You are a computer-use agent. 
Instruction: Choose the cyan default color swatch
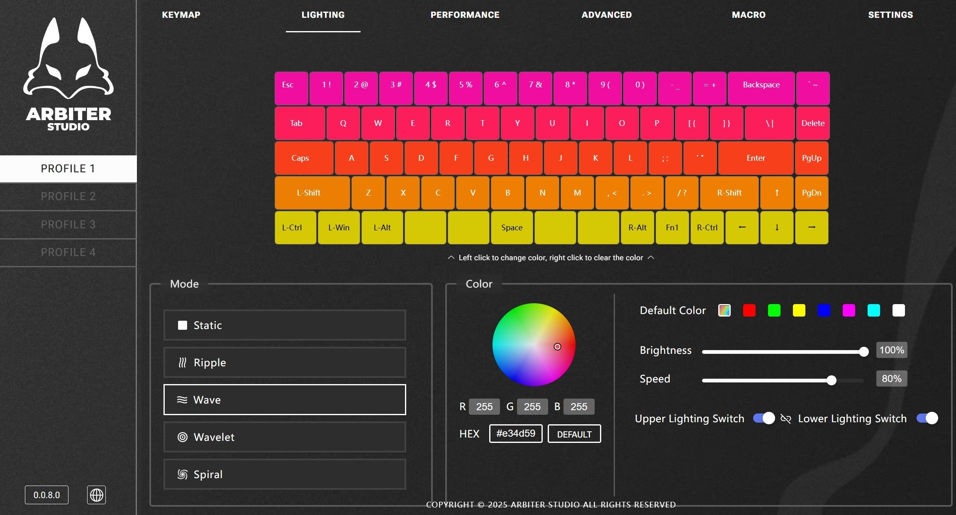pyautogui.click(x=874, y=310)
